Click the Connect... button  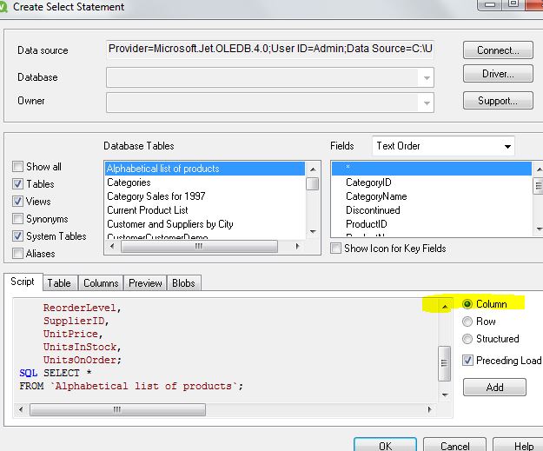point(498,50)
